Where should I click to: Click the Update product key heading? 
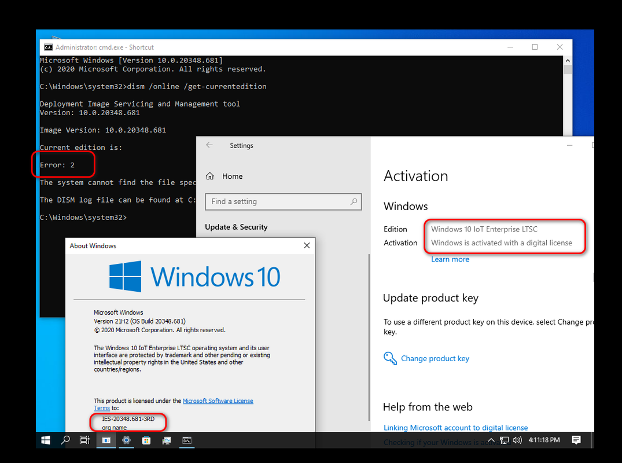pos(431,298)
